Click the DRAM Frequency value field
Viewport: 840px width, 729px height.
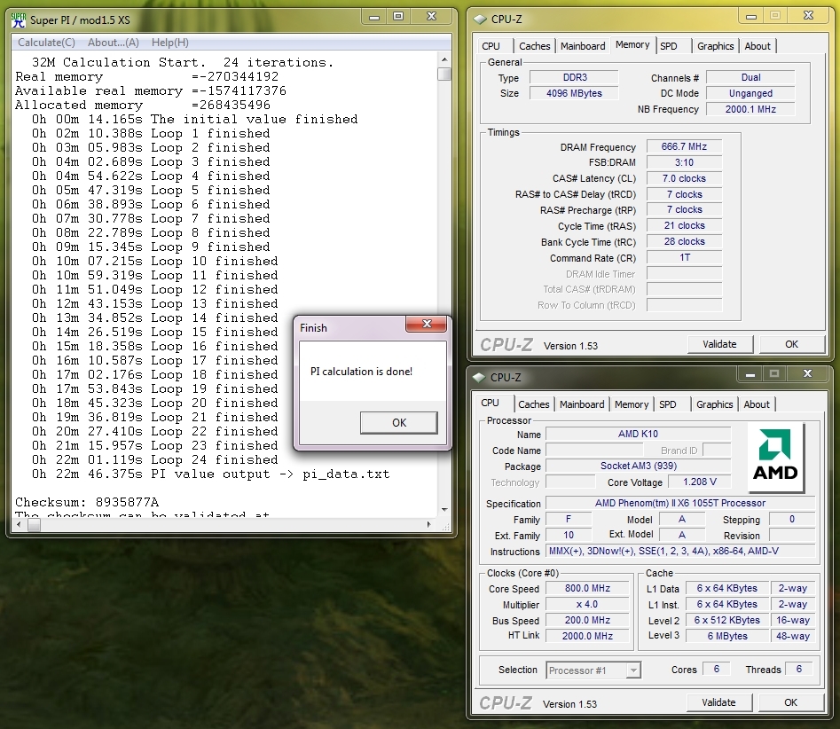click(684, 147)
